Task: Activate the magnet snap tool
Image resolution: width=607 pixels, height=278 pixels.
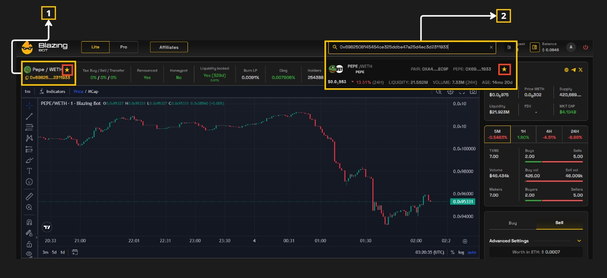Action: point(29,222)
